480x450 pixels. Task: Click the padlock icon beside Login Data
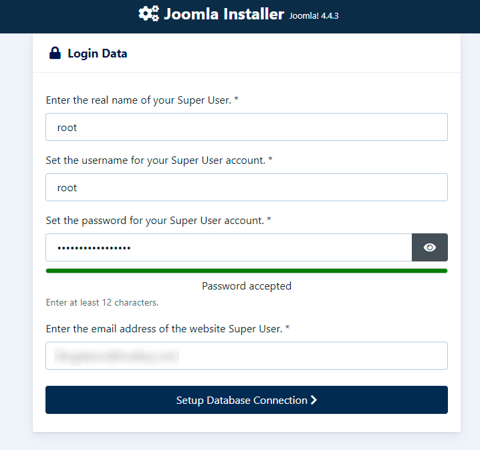coord(55,53)
